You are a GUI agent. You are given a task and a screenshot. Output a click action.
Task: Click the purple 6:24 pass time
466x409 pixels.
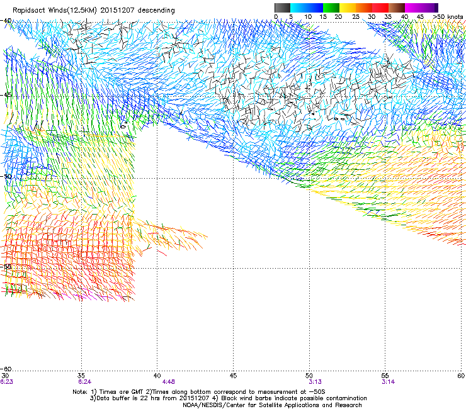tap(85, 382)
